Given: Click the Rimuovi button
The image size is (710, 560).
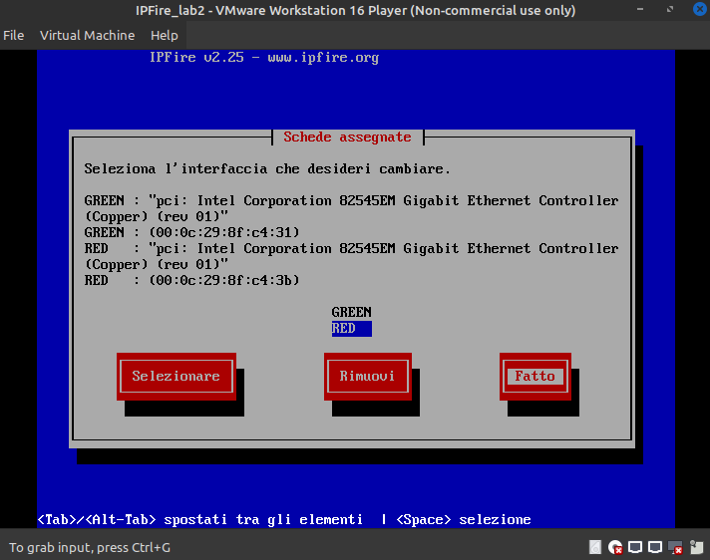Looking at the screenshot, I should coord(368,377).
